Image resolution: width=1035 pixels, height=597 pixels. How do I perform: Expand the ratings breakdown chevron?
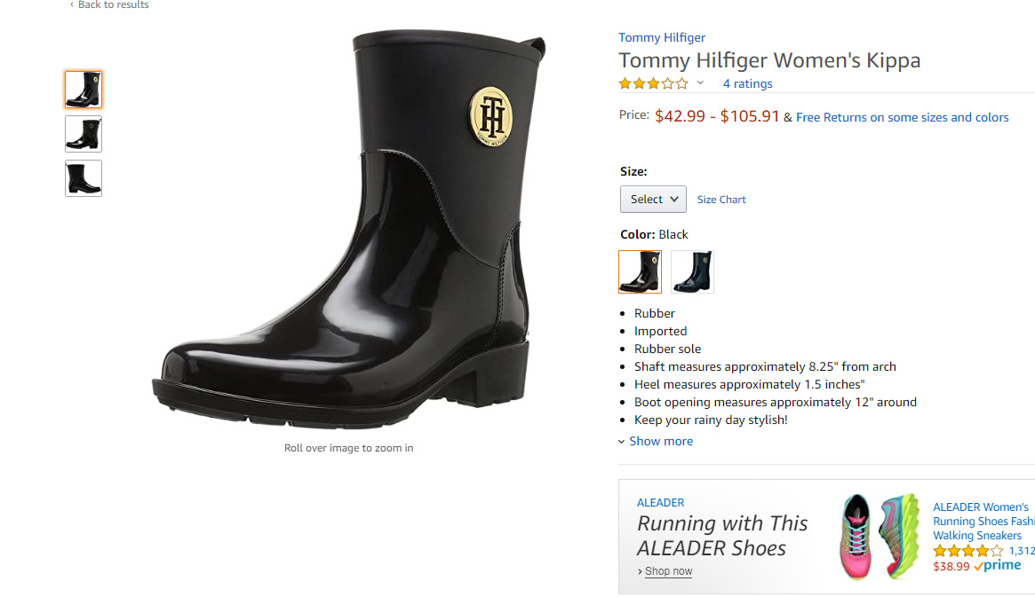pos(700,83)
